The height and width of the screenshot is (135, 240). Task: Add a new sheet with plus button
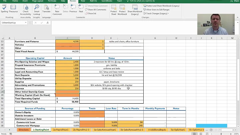(x=211, y=130)
